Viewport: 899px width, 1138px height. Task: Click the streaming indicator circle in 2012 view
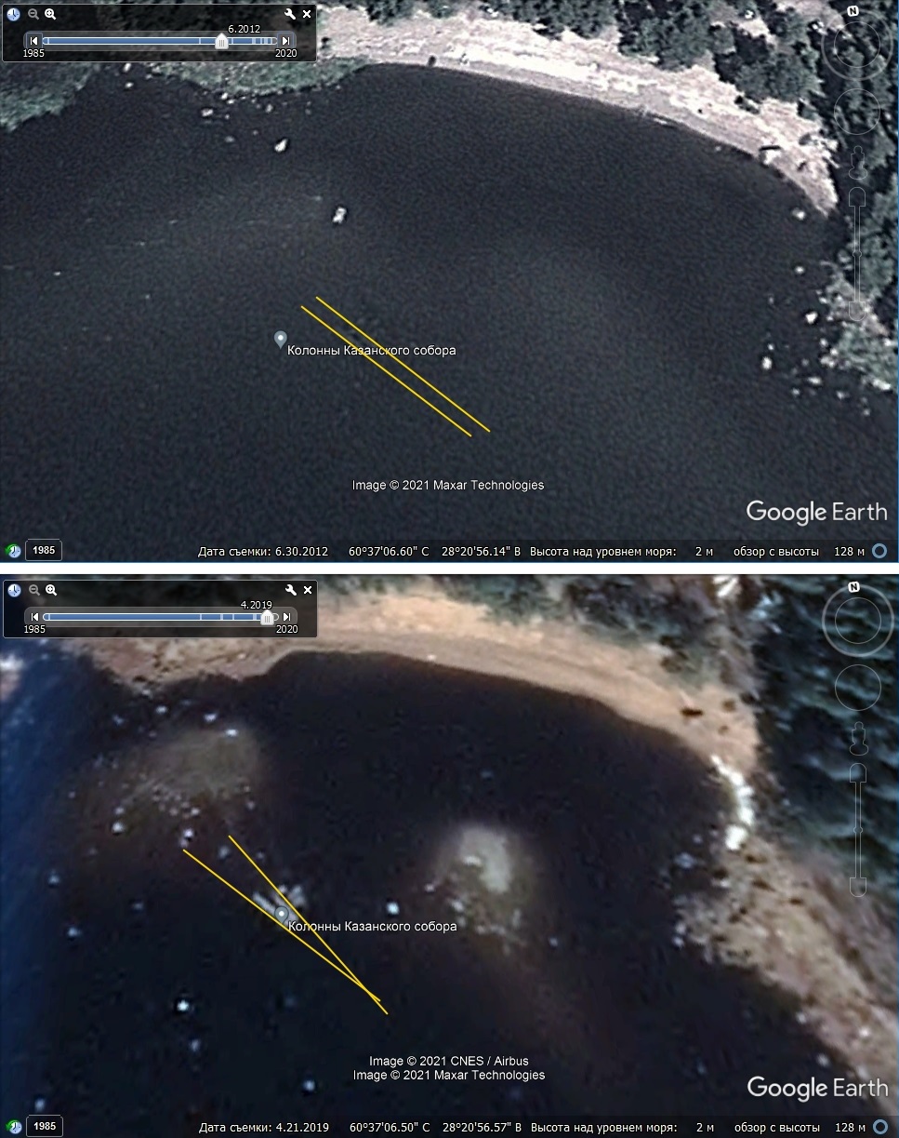[x=879, y=552]
